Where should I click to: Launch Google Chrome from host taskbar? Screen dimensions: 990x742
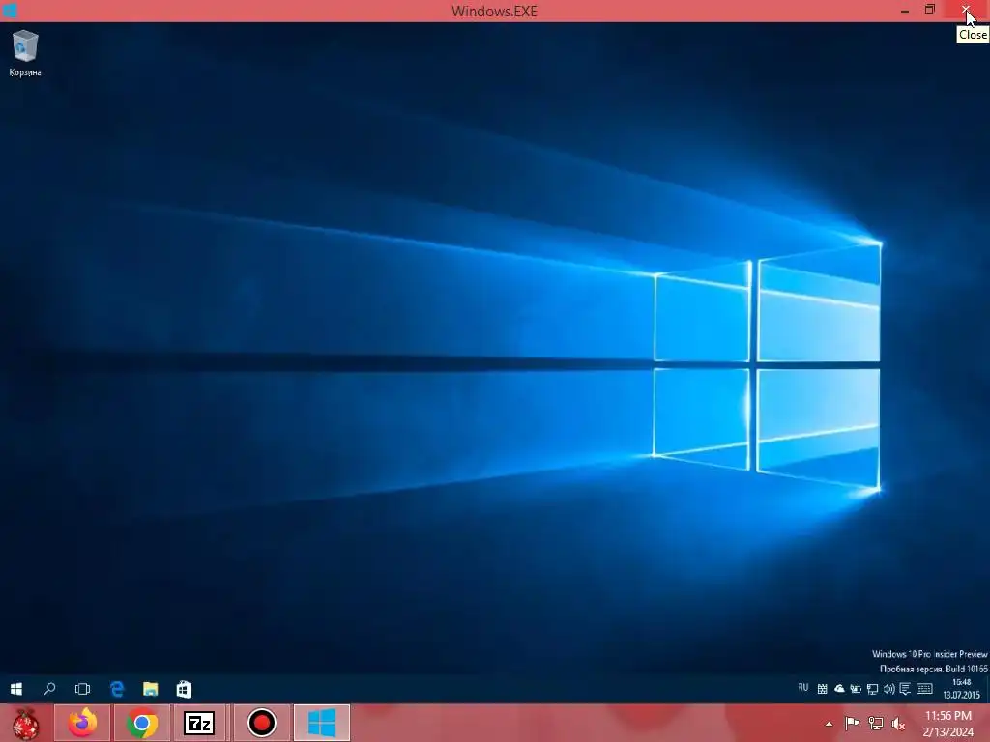pos(142,723)
